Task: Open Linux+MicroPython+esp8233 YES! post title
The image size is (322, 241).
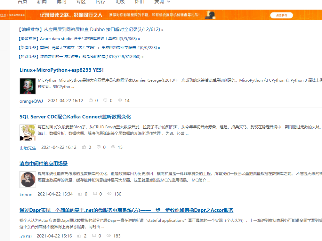Action: point(63,70)
